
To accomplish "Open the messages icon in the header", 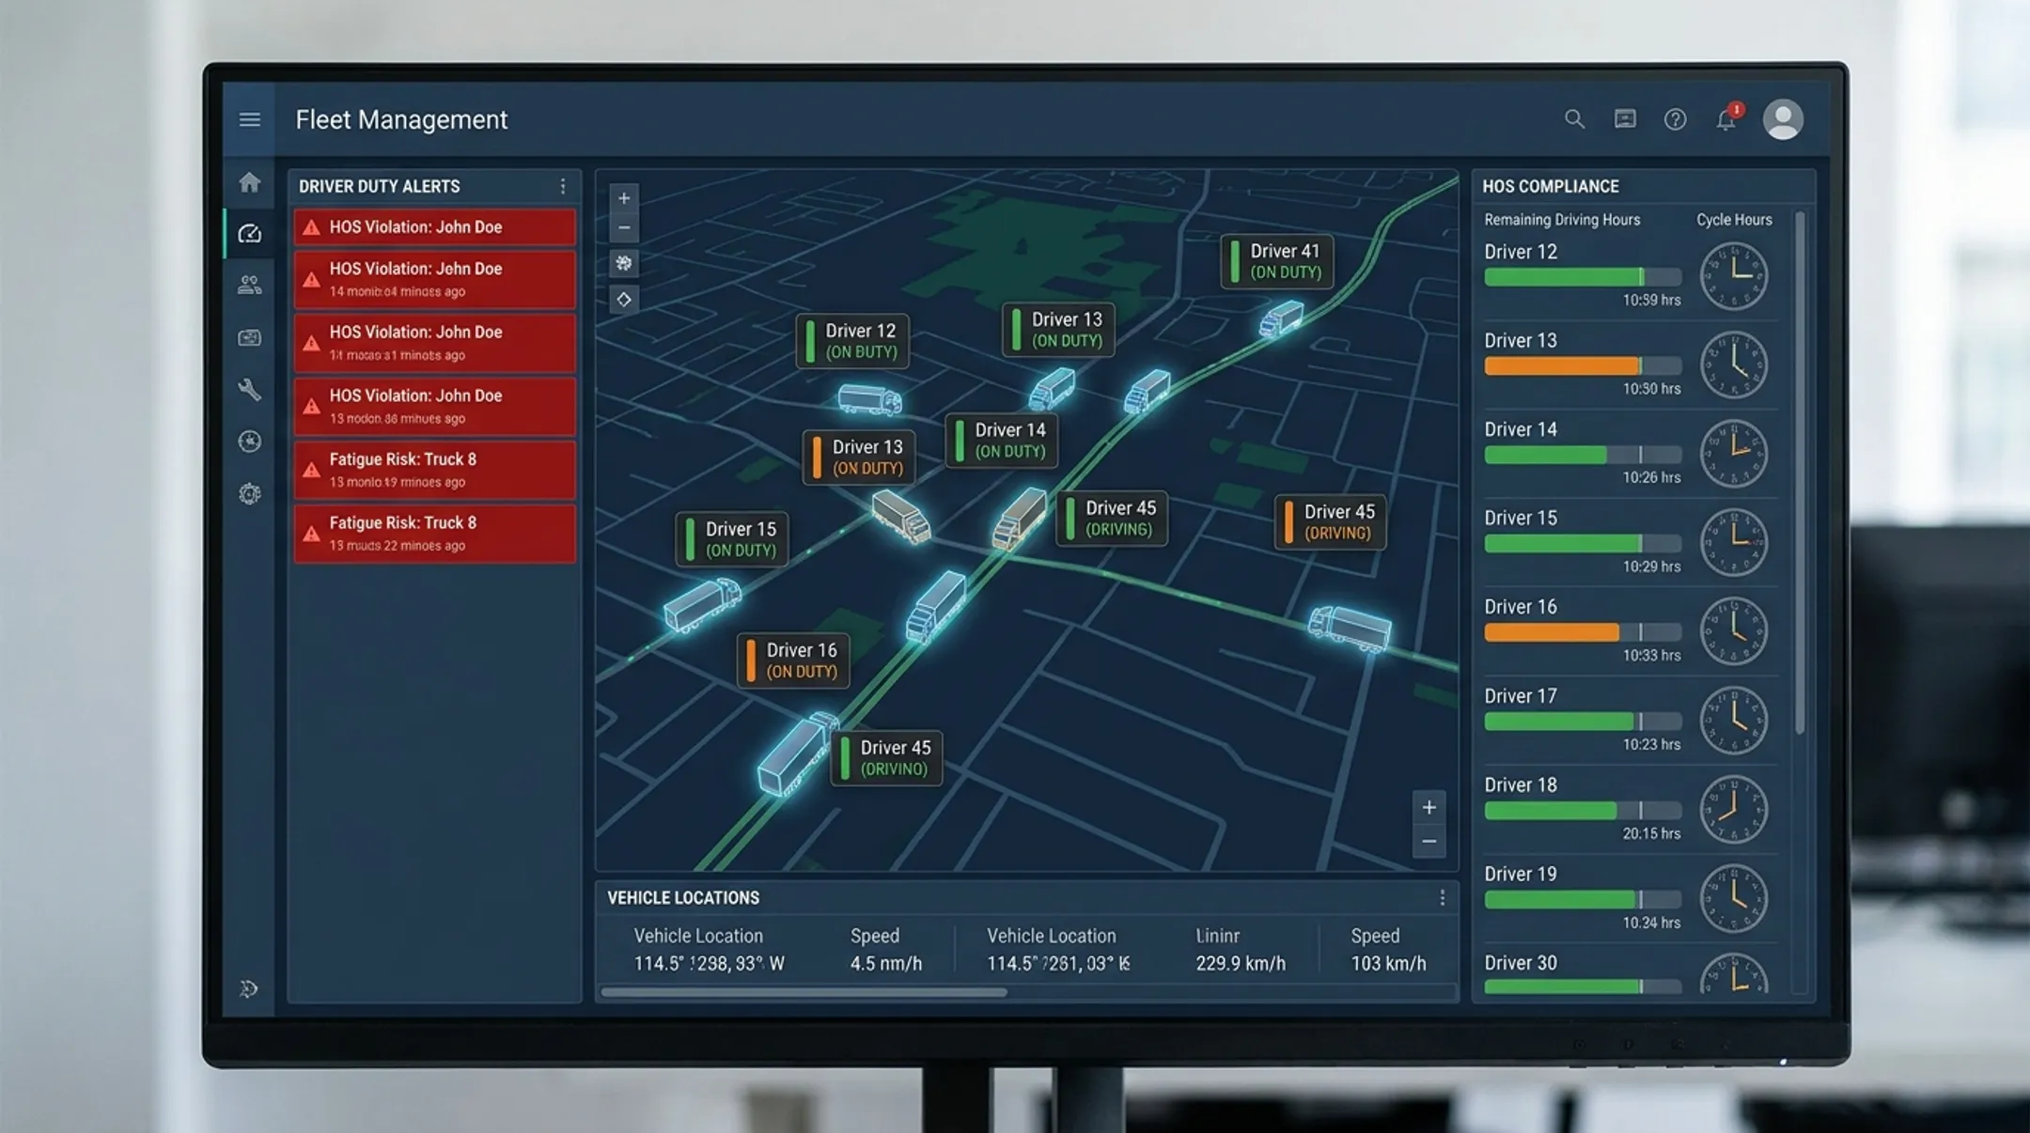I will 1625,119.
